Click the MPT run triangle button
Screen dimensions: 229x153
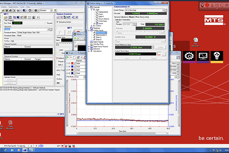pyautogui.click(x=61, y=33)
